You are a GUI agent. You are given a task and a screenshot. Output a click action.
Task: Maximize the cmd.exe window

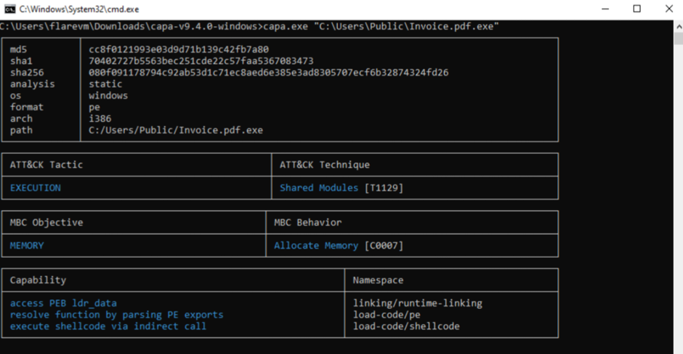tap(636, 9)
